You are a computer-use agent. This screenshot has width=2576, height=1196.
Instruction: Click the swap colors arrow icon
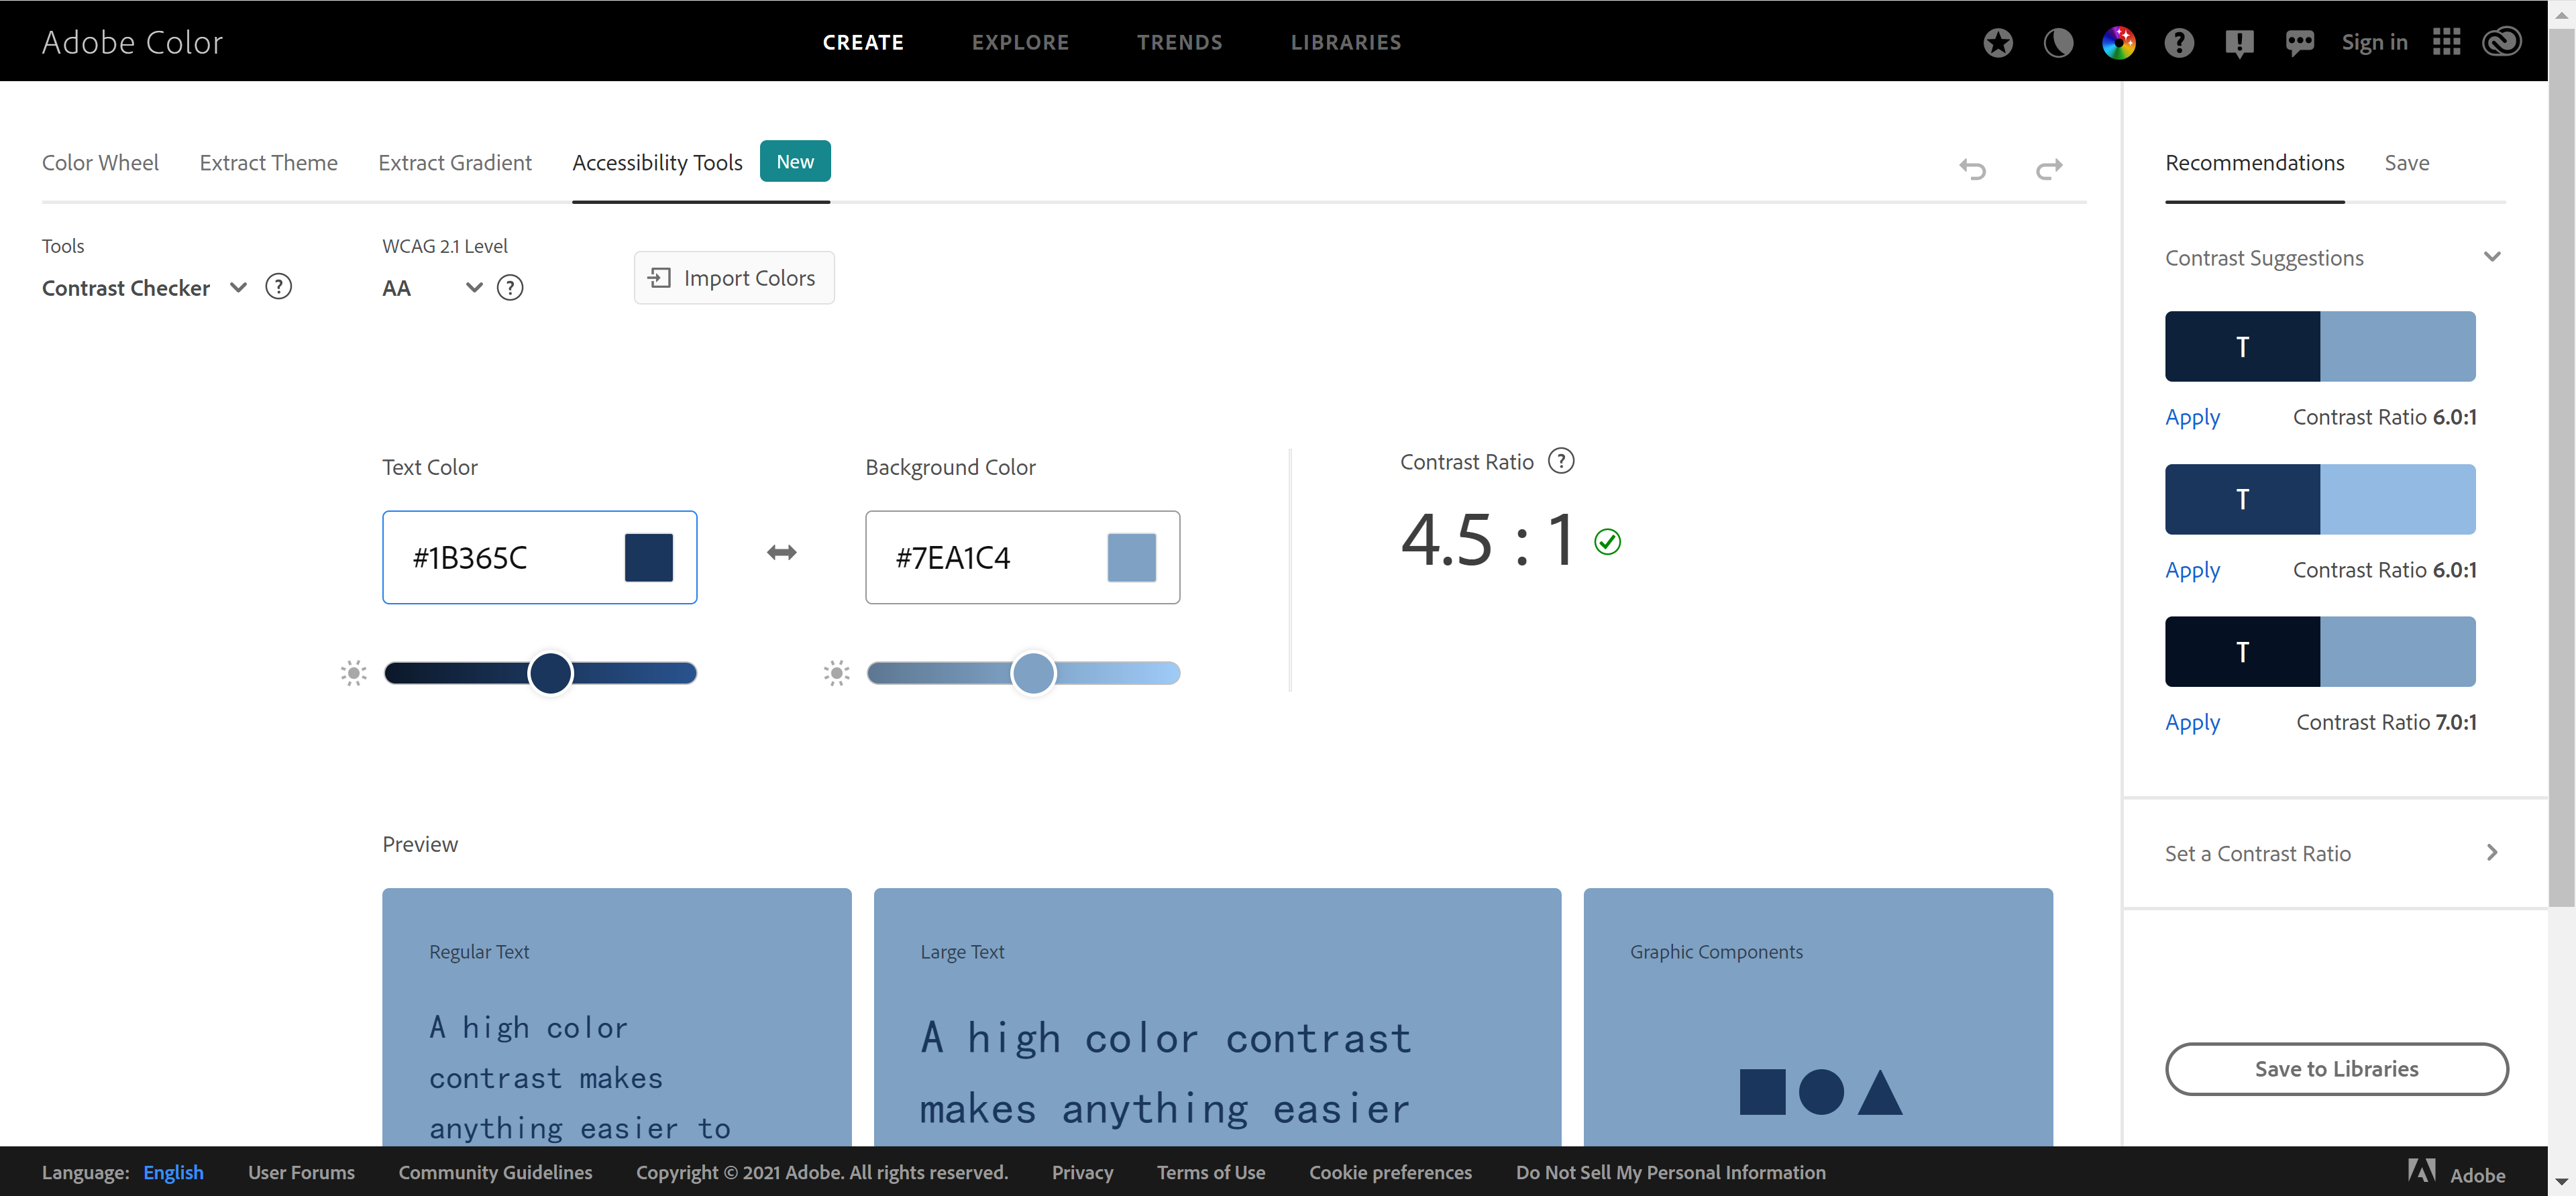coord(781,553)
